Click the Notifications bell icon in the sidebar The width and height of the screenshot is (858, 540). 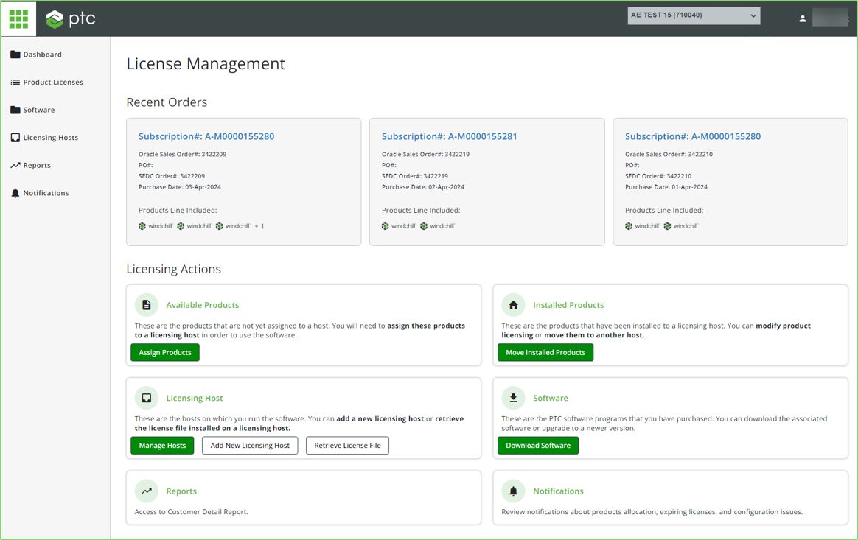coord(13,192)
